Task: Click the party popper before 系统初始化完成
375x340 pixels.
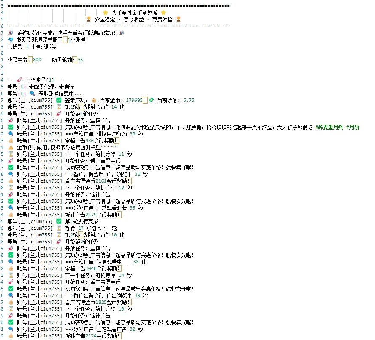Action: pos(11,33)
